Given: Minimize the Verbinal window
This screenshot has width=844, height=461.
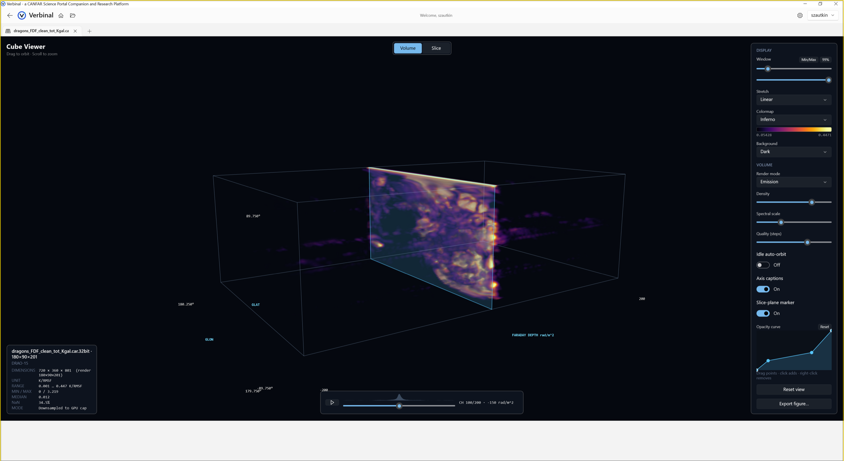Looking at the screenshot, I should [x=805, y=4].
